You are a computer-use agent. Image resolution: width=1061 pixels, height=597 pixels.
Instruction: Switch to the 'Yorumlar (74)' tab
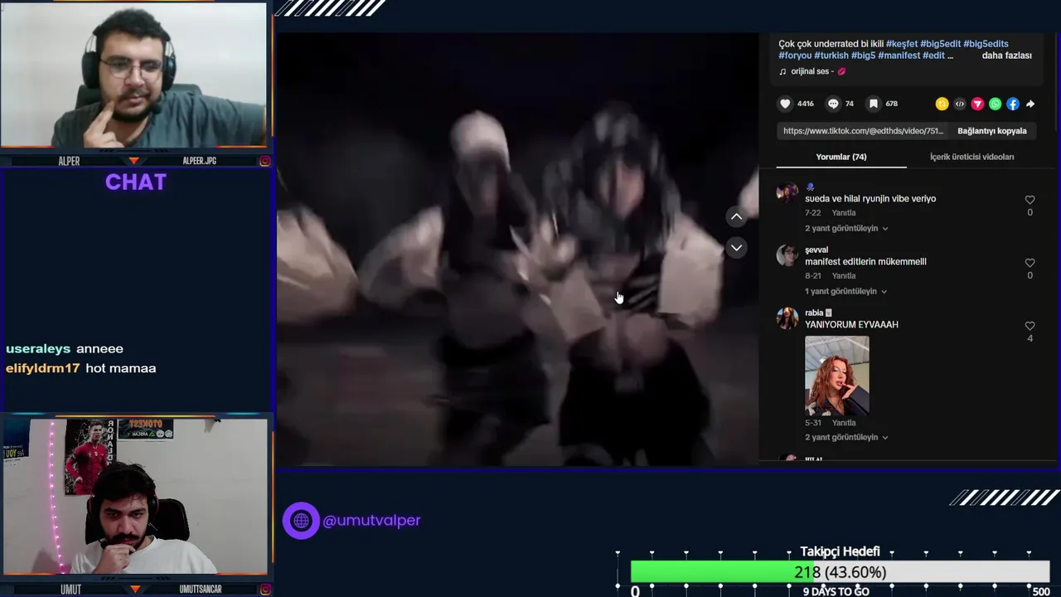(841, 157)
